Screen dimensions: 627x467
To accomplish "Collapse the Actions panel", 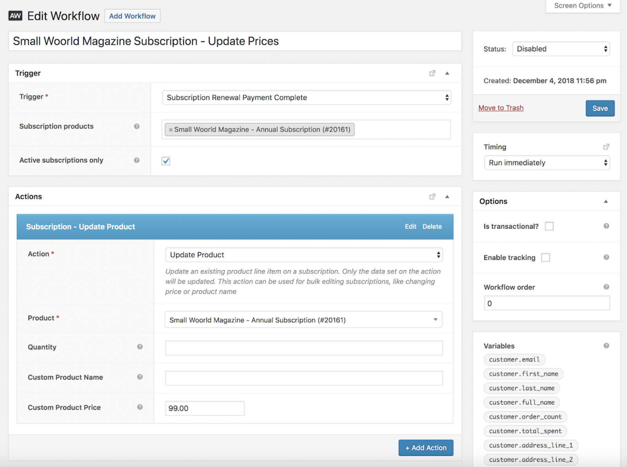I will click(447, 196).
